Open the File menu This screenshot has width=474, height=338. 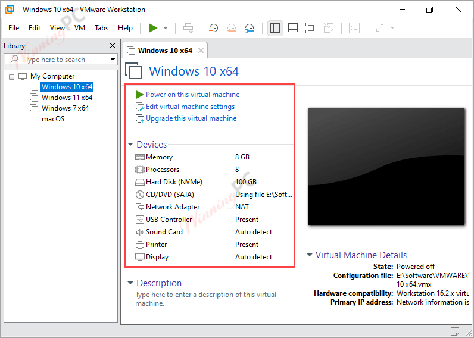click(x=14, y=28)
